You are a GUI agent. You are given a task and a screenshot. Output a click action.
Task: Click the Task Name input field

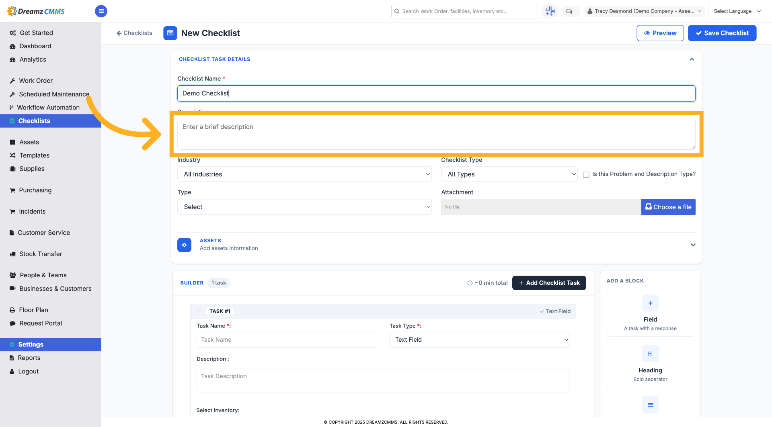click(x=287, y=340)
